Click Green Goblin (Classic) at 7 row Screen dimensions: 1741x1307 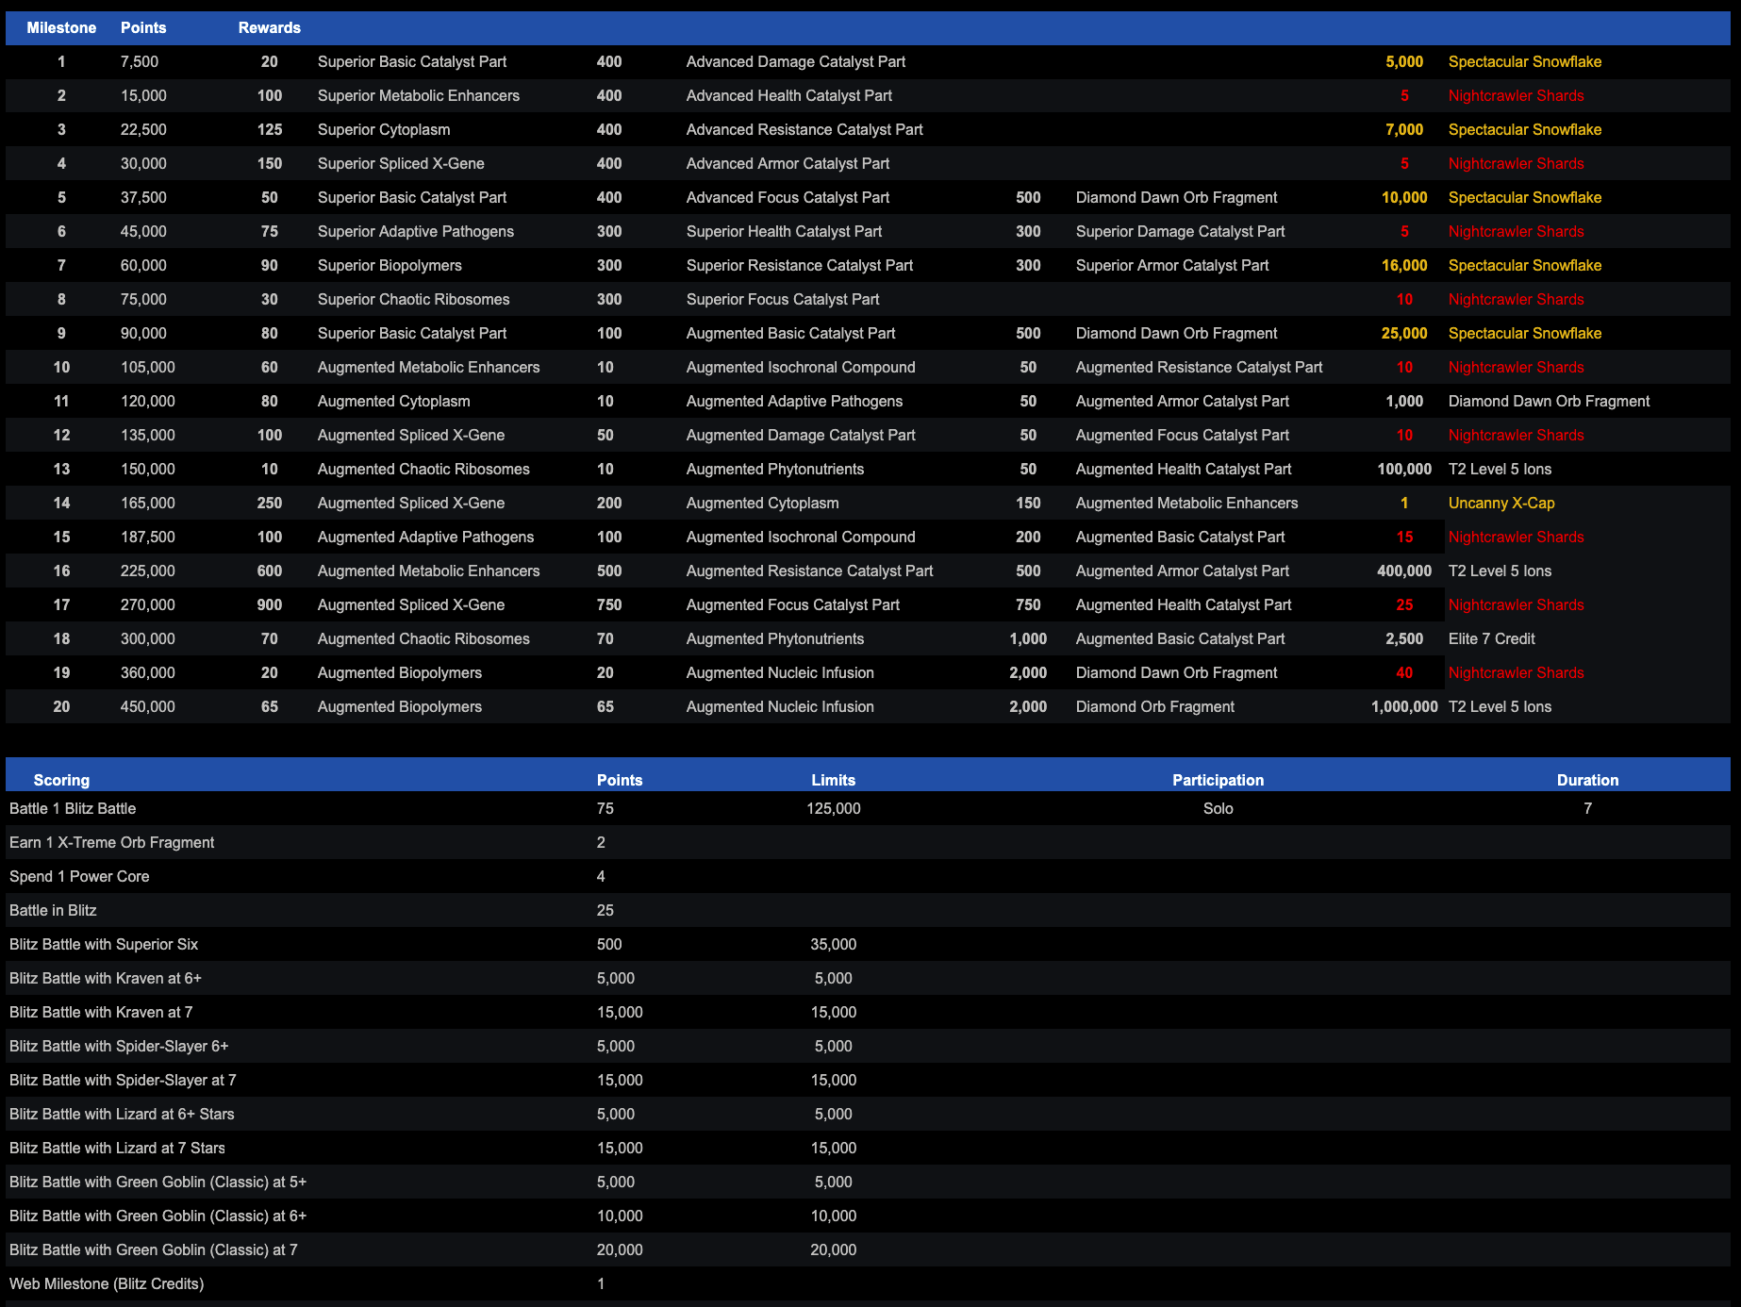coord(868,1249)
